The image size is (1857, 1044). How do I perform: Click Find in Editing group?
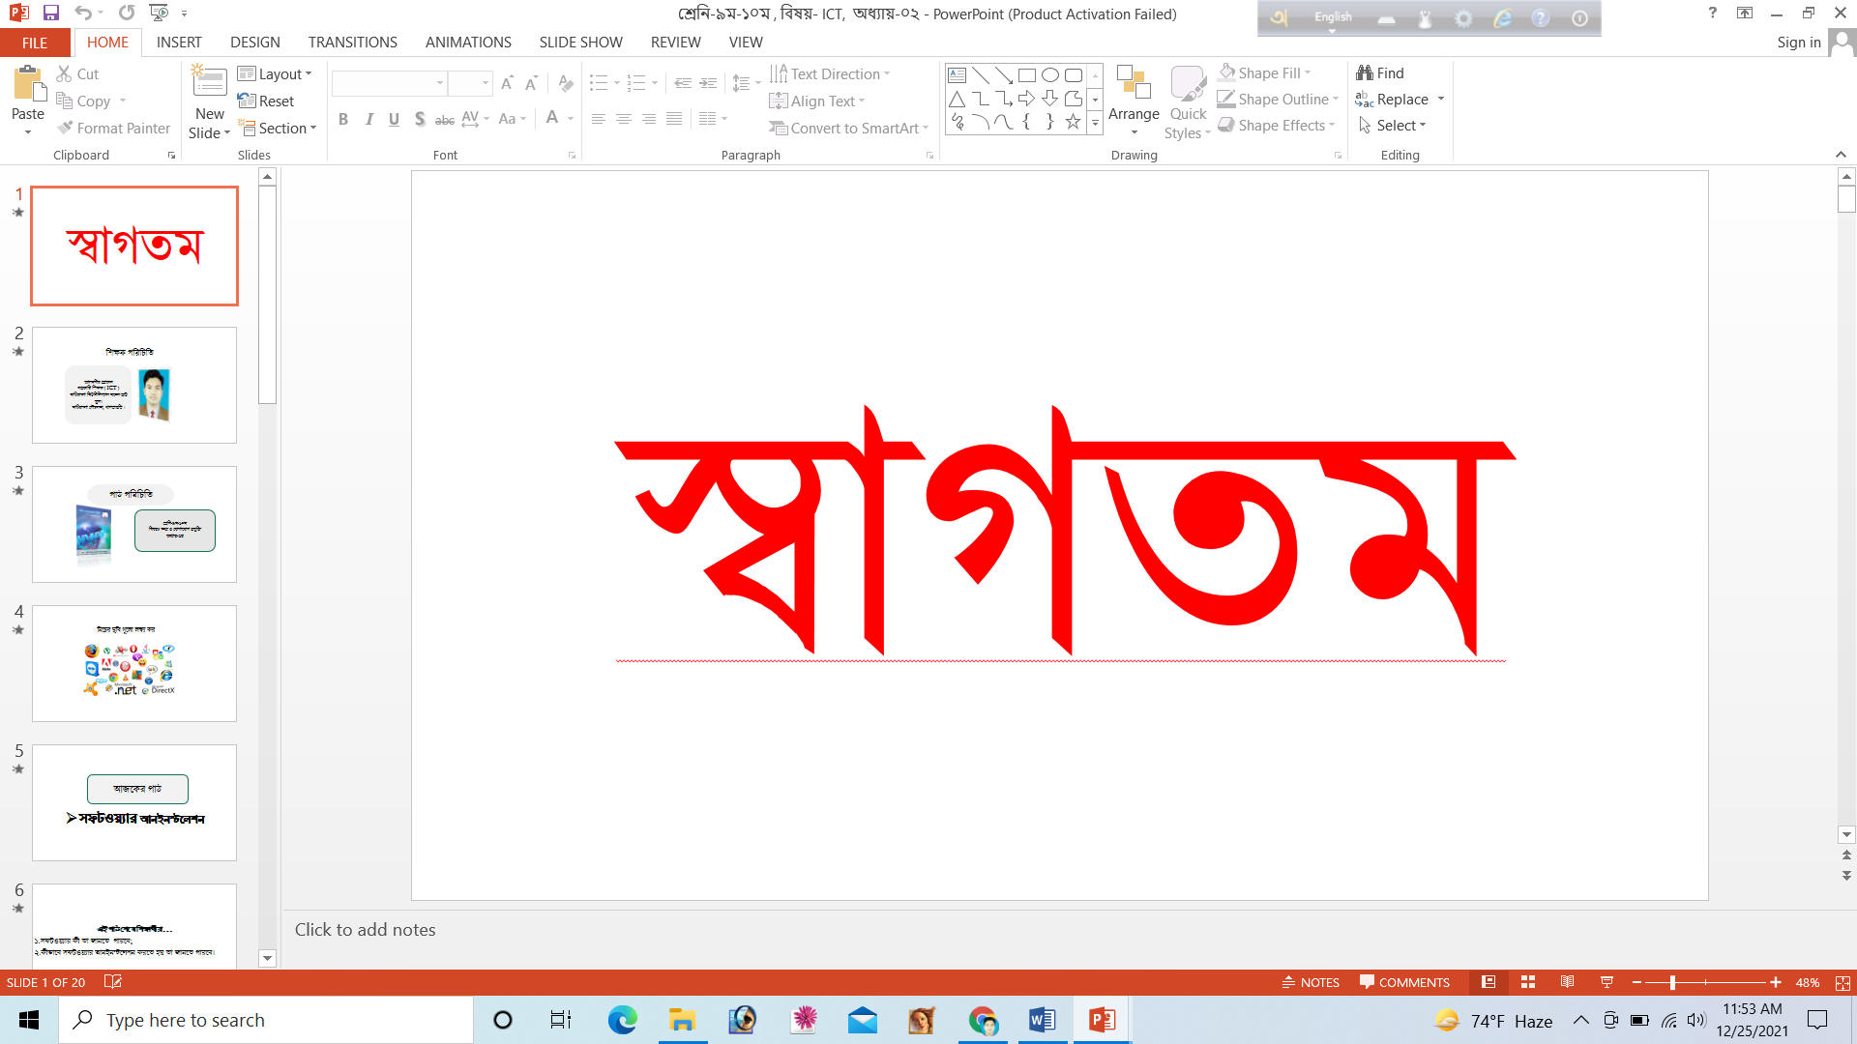pyautogui.click(x=1380, y=72)
